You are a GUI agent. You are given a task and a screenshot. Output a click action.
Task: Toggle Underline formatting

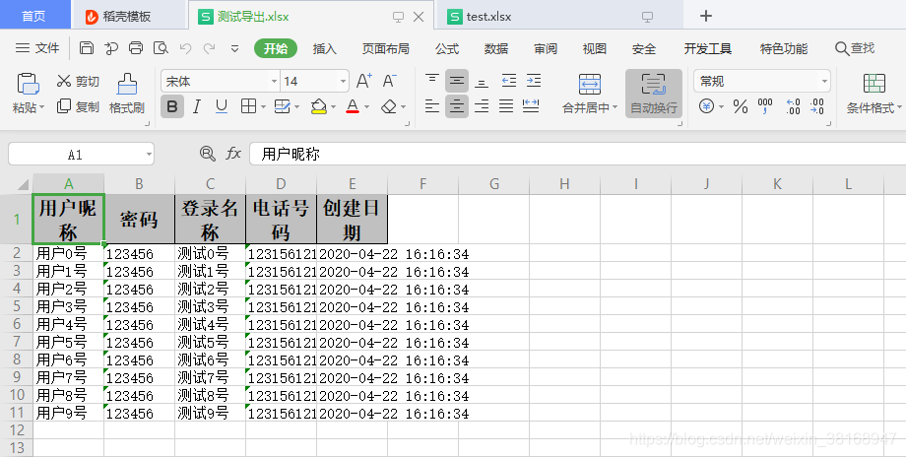point(221,106)
